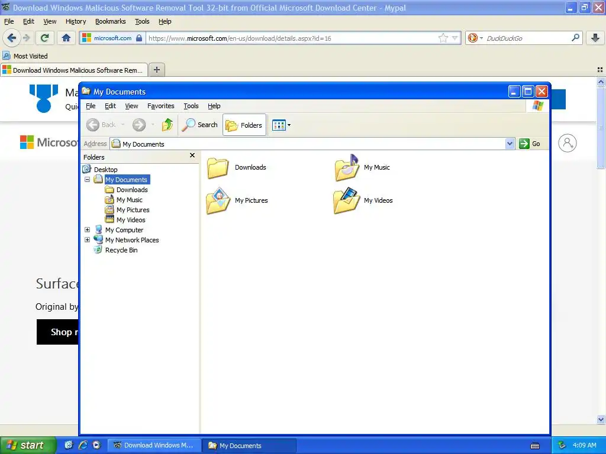Select the Download Windows Malicious Software tab
This screenshot has height=454, width=606.
point(74,70)
